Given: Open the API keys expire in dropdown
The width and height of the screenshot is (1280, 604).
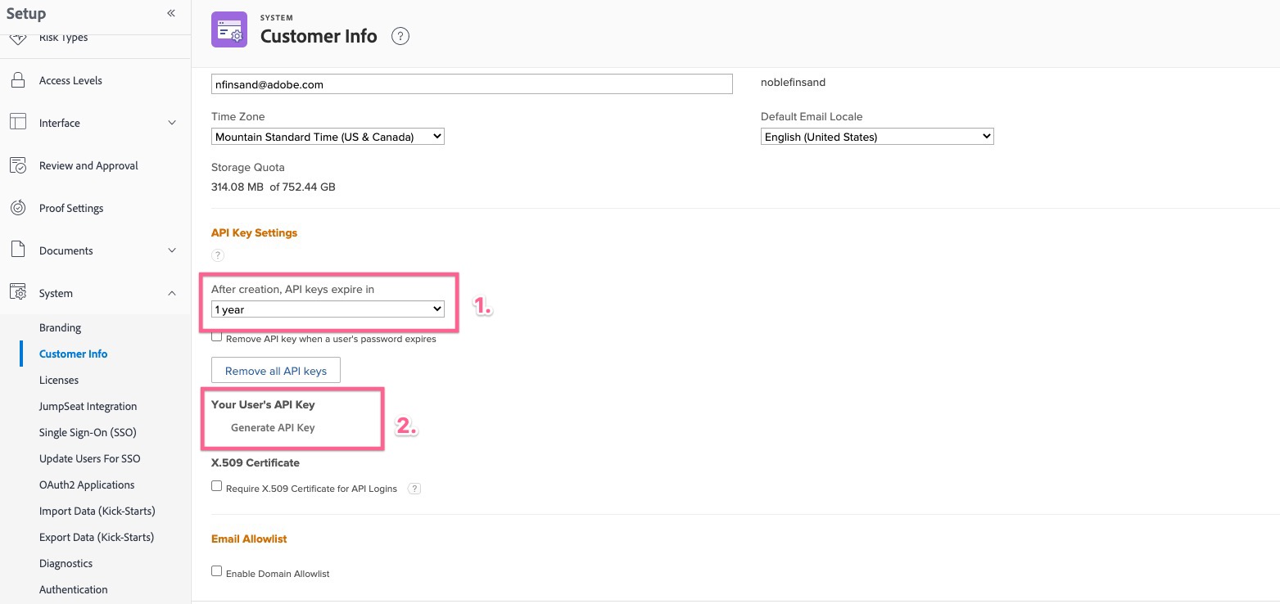Looking at the screenshot, I should pyautogui.click(x=328, y=309).
